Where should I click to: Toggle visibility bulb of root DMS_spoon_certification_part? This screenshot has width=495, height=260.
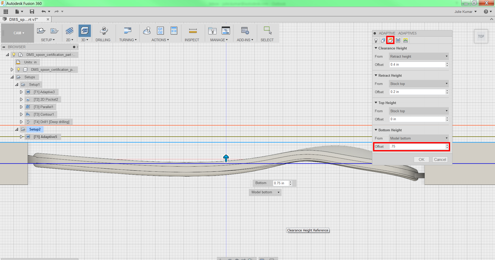click(14, 55)
